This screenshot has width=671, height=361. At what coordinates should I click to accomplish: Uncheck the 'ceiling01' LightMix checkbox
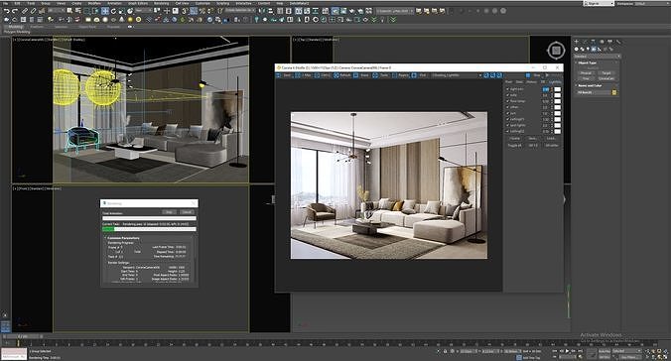point(507,119)
